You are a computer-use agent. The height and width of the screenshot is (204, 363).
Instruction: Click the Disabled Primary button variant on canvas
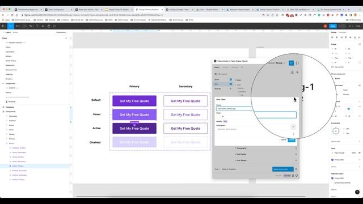click(x=134, y=142)
